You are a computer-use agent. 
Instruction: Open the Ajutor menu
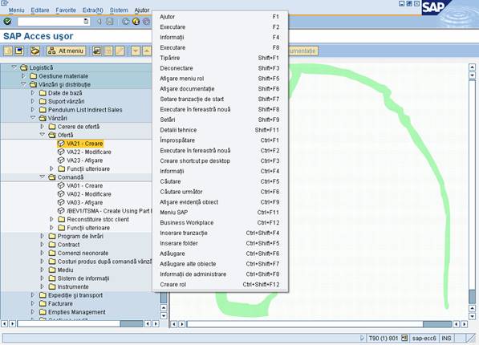point(142,10)
